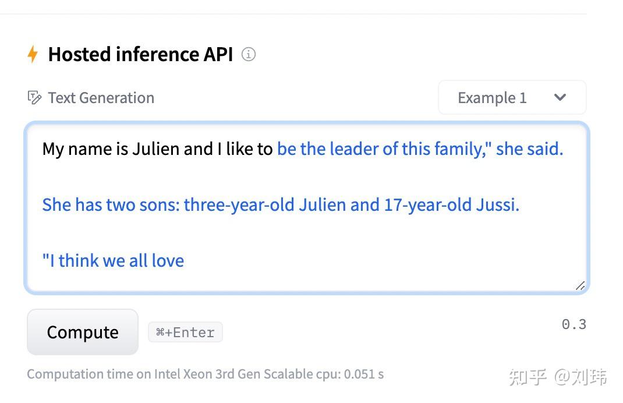This screenshot has height=403, width=623.
Task: Click the keyboard command icon in the shortcut badge
Action: 161,332
